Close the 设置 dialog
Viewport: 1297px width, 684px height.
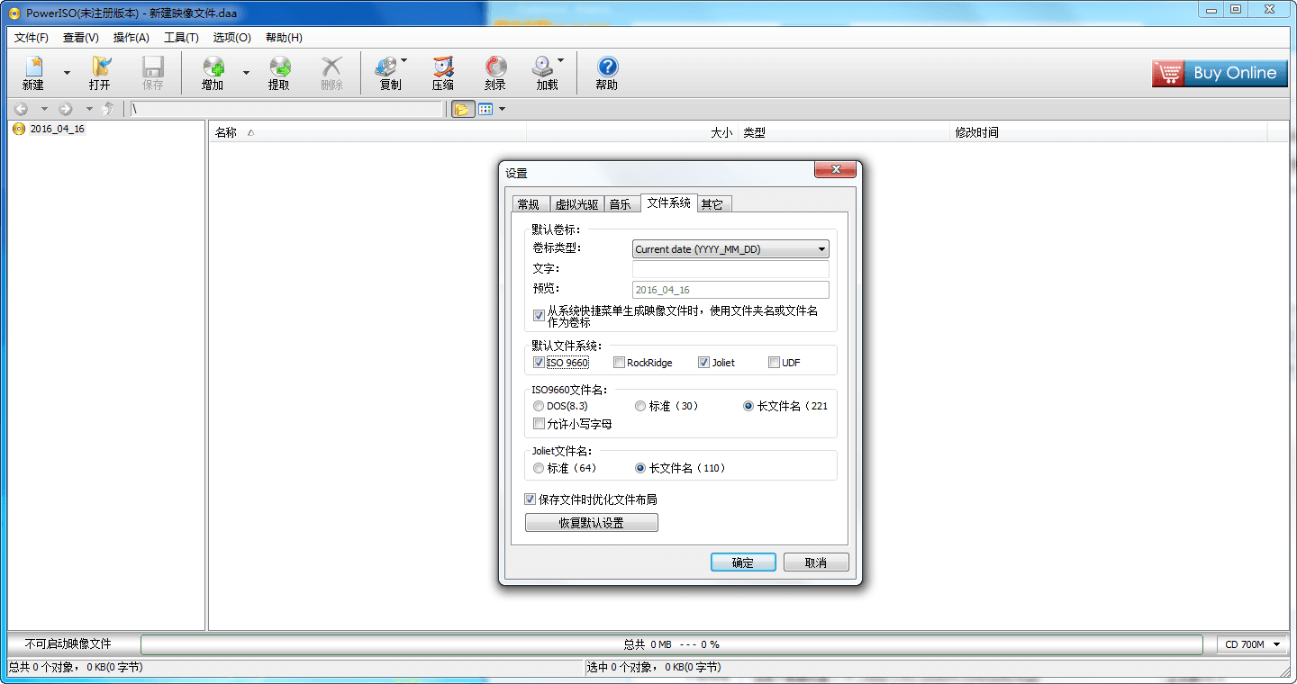coord(835,170)
